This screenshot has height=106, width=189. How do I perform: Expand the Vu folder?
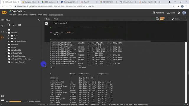pos(9,39)
